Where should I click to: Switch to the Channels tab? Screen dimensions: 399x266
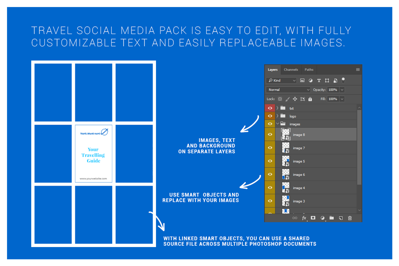coord(291,69)
